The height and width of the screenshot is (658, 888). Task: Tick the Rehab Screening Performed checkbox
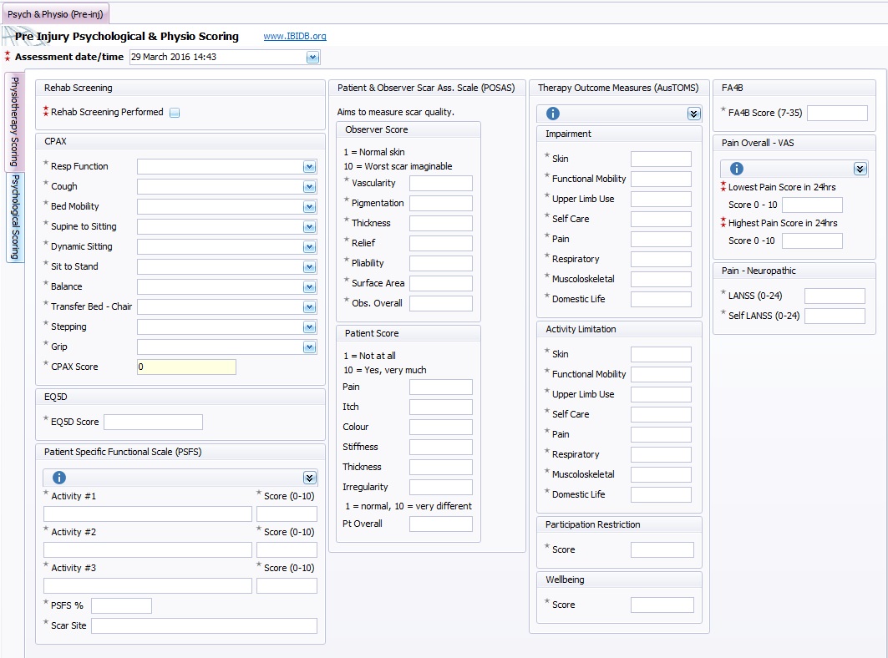tap(175, 113)
